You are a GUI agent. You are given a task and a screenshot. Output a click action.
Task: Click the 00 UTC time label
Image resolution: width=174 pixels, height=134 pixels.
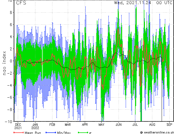point(164,3)
